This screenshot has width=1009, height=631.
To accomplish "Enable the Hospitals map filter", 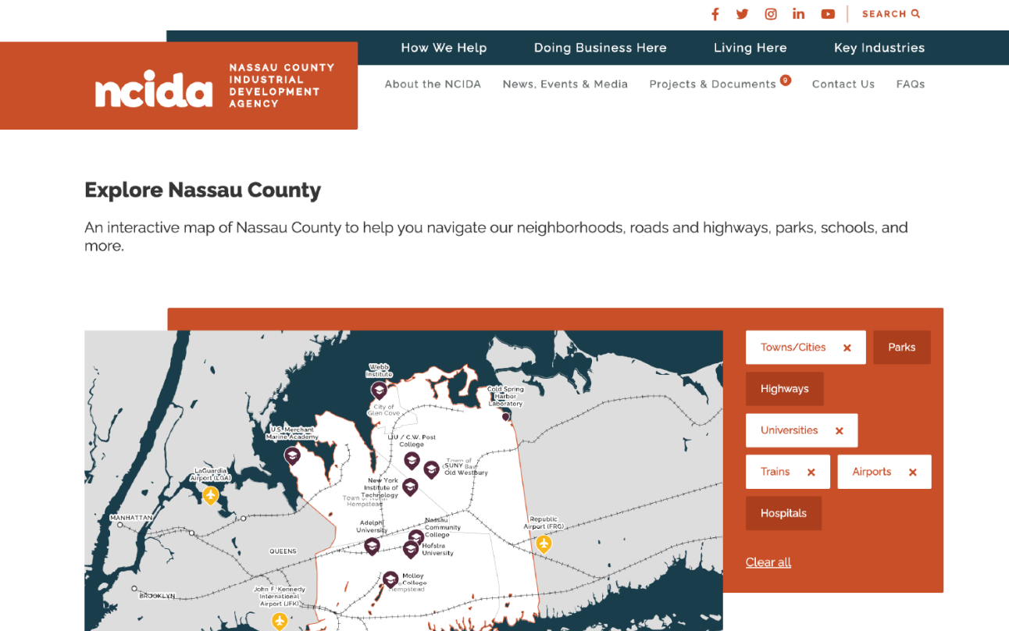I will (783, 513).
